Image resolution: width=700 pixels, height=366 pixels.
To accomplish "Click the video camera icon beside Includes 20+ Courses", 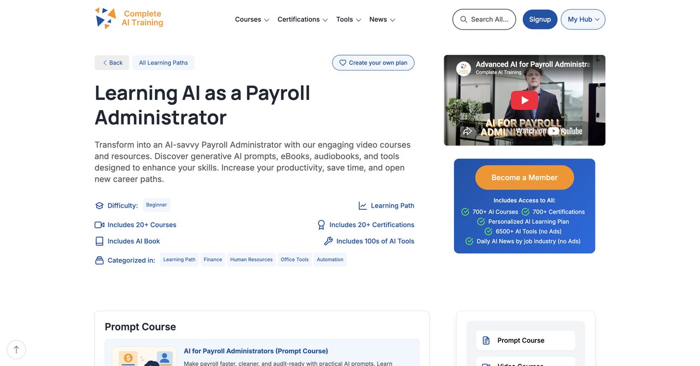I will point(99,225).
